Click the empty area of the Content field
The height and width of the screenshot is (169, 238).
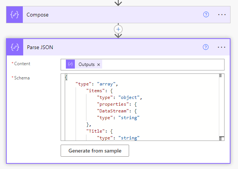(x=161, y=64)
